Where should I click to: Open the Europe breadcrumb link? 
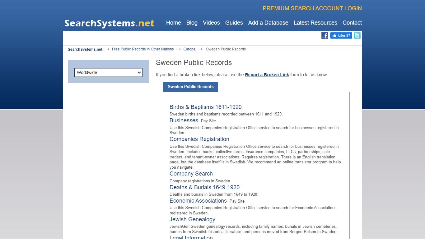189,49
